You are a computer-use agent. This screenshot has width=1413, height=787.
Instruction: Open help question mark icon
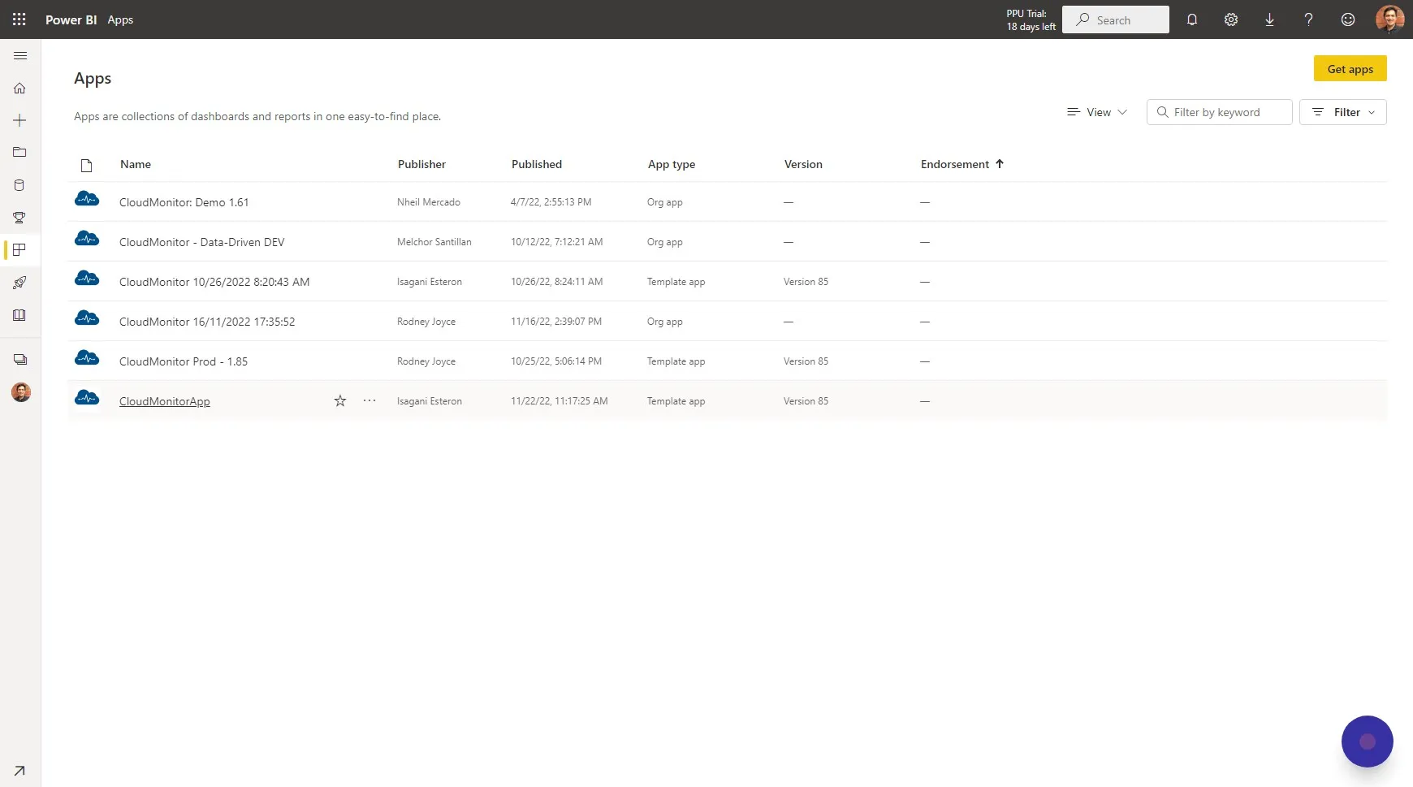click(1308, 19)
